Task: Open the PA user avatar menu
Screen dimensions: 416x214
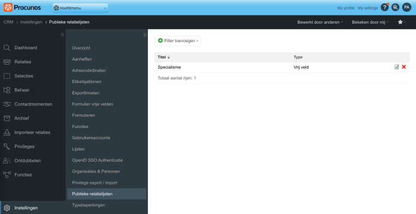Action: (406, 7)
